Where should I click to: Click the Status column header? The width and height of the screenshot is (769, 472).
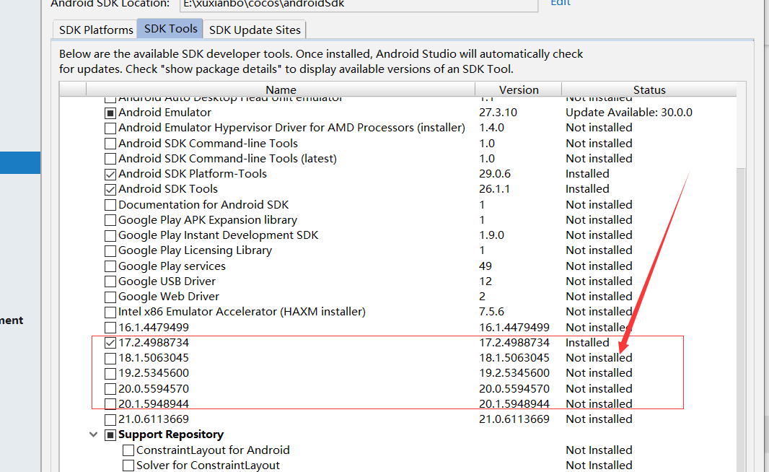click(649, 89)
